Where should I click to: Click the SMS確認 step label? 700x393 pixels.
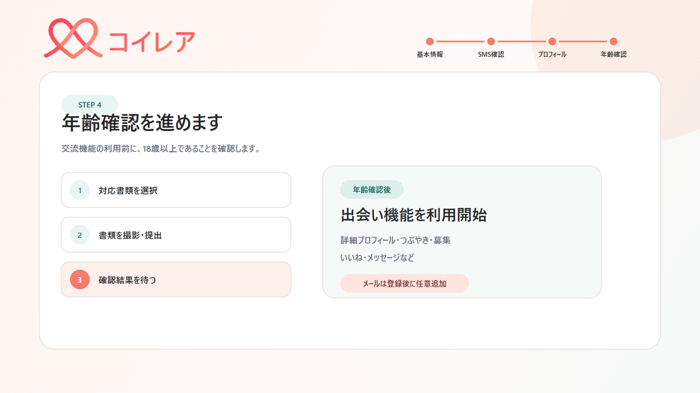[x=491, y=55]
